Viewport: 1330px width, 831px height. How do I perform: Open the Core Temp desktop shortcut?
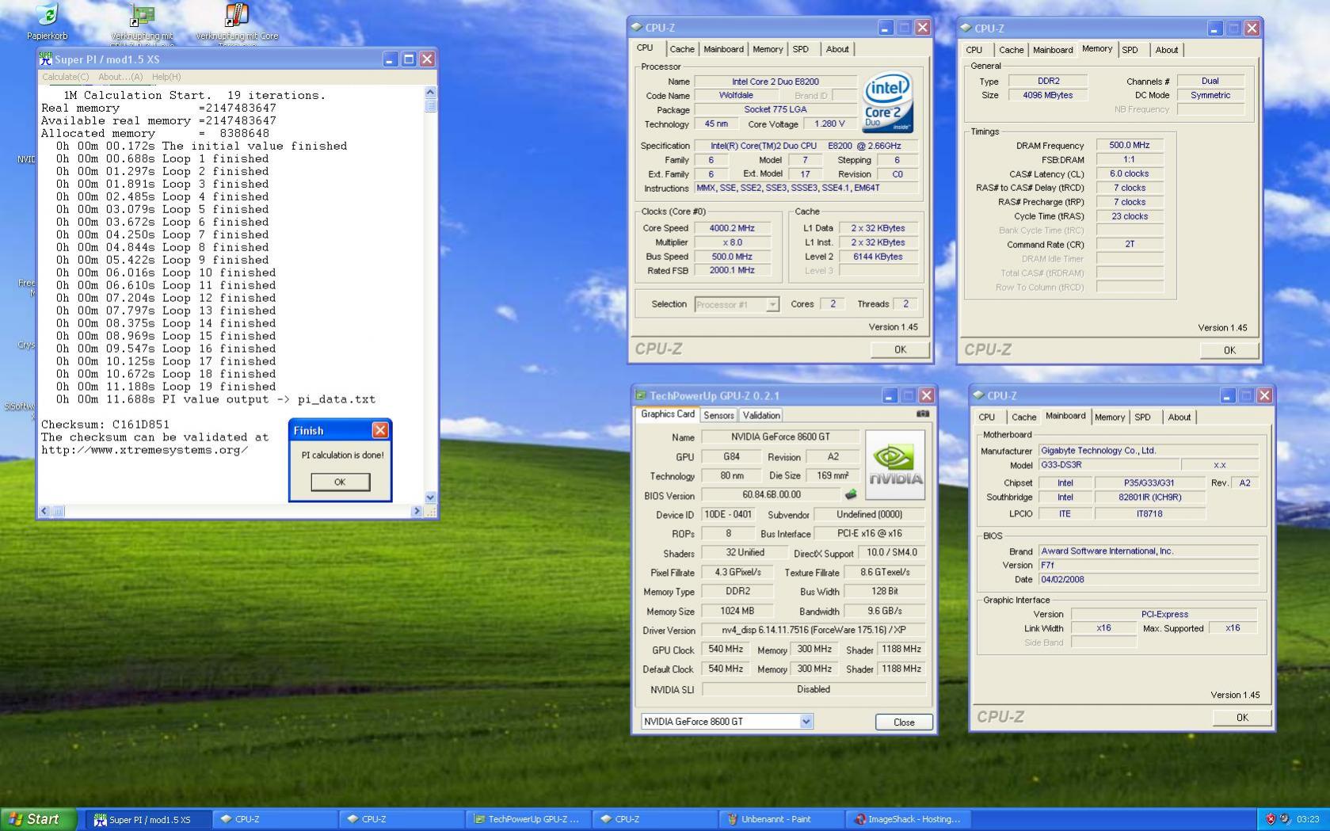point(236,16)
